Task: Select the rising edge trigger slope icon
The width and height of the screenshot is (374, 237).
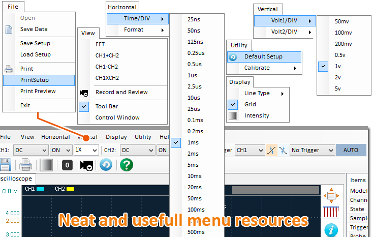Action: click(x=271, y=150)
